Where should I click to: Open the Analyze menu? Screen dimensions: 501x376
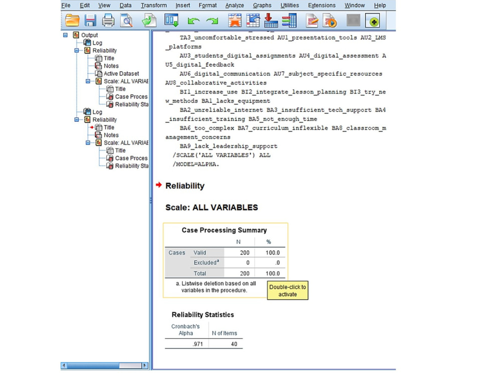(x=234, y=6)
